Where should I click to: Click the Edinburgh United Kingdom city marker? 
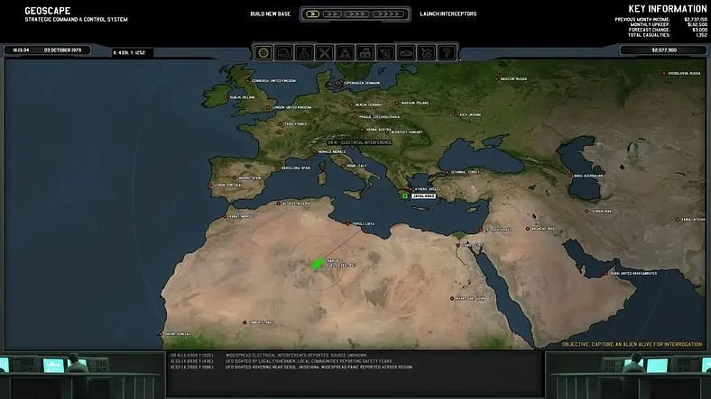click(x=247, y=81)
